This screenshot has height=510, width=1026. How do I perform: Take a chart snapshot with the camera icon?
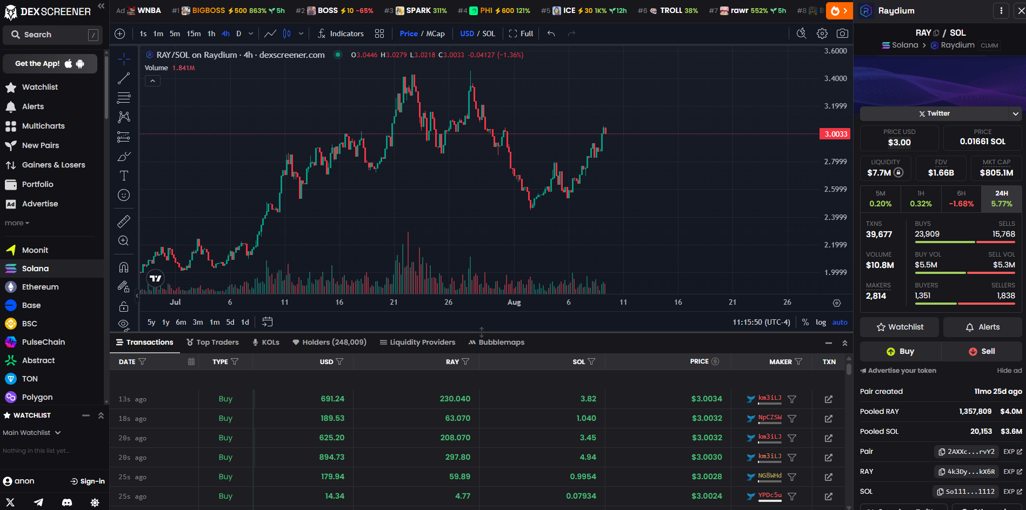click(843, 33)
